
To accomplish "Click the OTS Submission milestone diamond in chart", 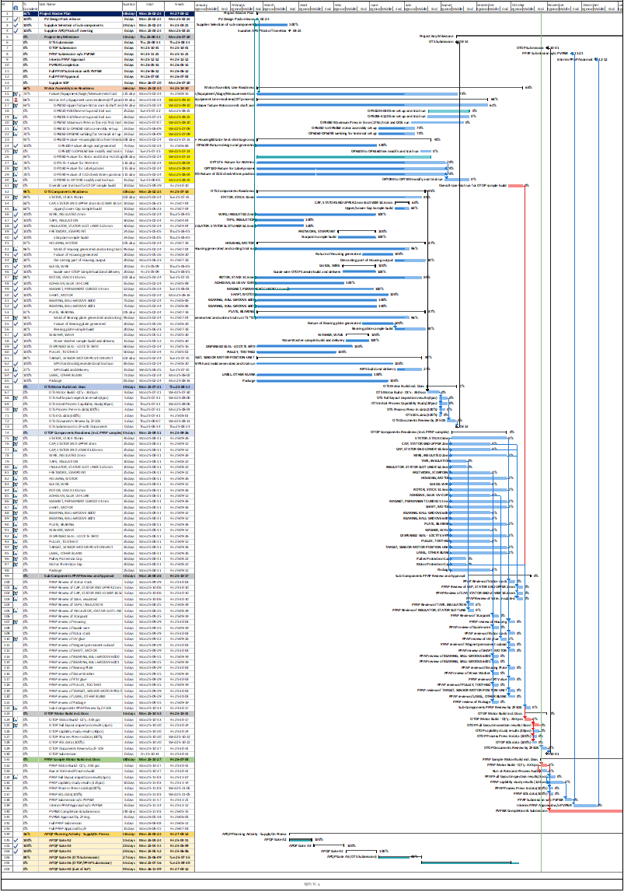I will point(457,41).
